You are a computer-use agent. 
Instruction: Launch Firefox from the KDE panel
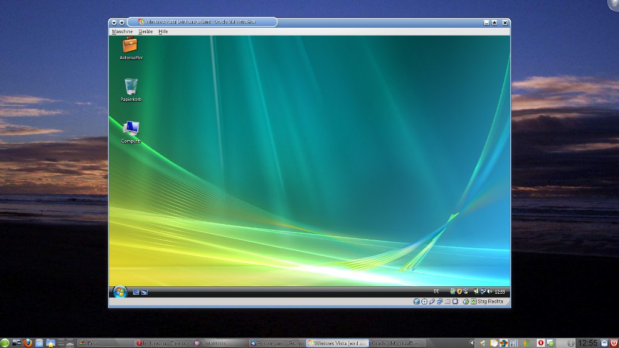28,343
